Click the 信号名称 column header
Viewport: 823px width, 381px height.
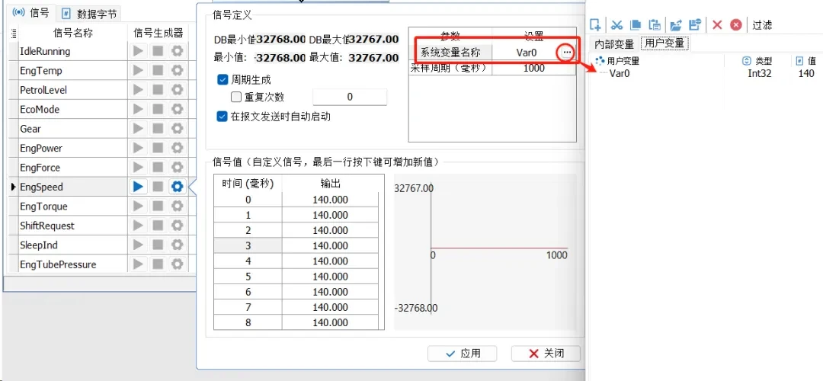(73, 33)
